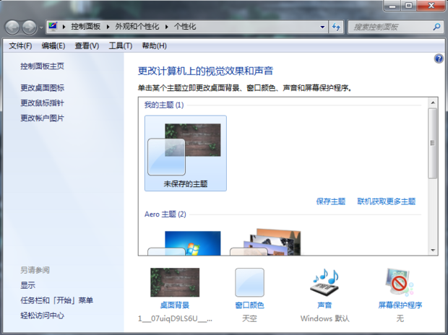Open 更改桌面图标 link
This screenshot has width=448, height=335.
pos(43,88)
